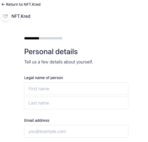Focus the you@example.com email field
Image resolution: width=148 pixels, height=142 pixels.
(76, 131)
